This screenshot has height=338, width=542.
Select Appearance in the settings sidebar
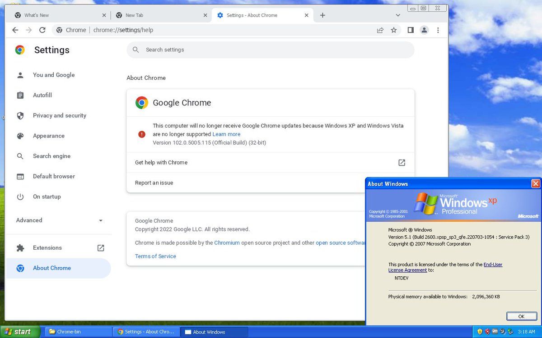[x=48, y=136]
